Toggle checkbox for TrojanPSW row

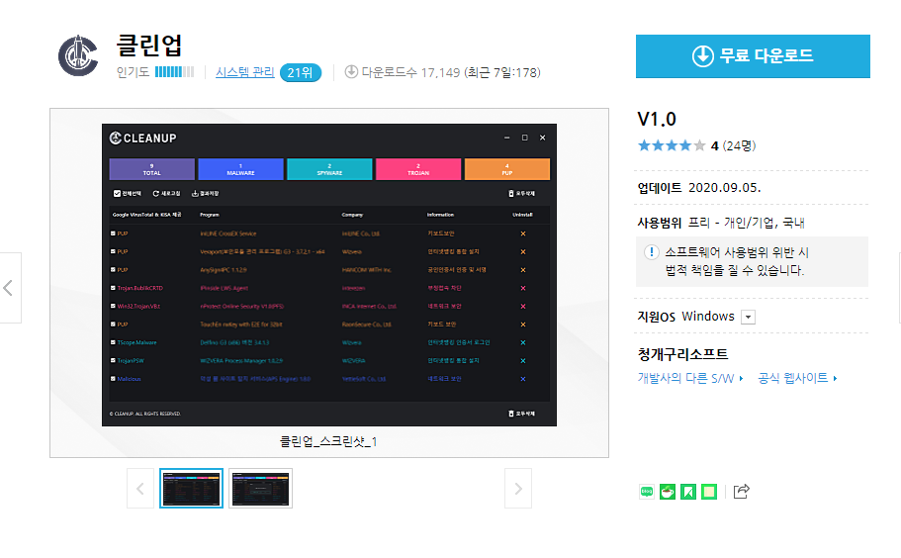click(x=113, y=361)
